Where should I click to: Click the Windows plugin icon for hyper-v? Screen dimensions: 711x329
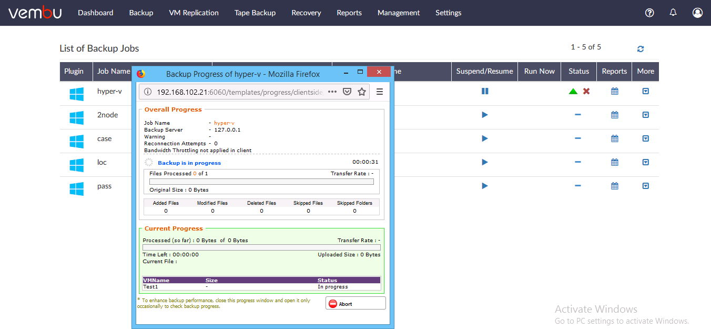(x=76, y=94)
